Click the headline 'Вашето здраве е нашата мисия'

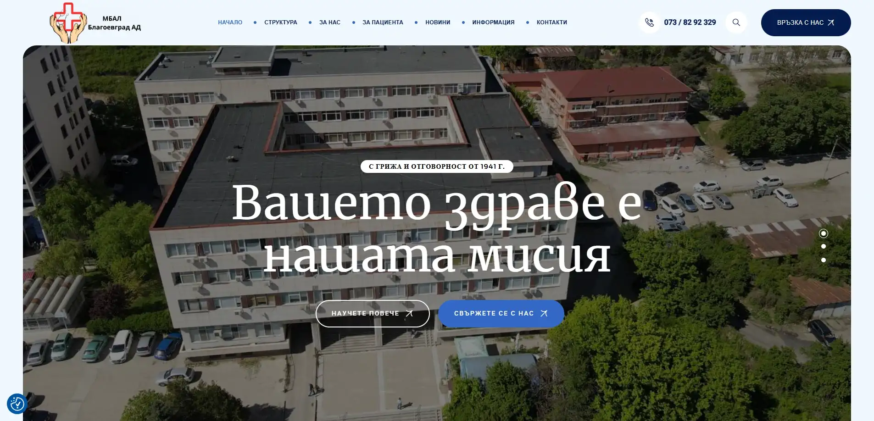(437, 228)
